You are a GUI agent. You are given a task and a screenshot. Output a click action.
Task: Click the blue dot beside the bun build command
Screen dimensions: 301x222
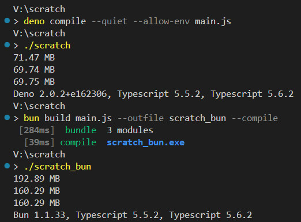click(7, 117)
